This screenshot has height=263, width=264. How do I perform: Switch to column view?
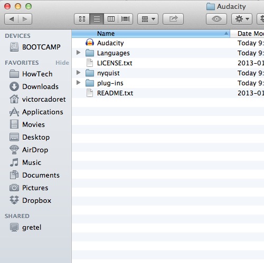[111, 19]
